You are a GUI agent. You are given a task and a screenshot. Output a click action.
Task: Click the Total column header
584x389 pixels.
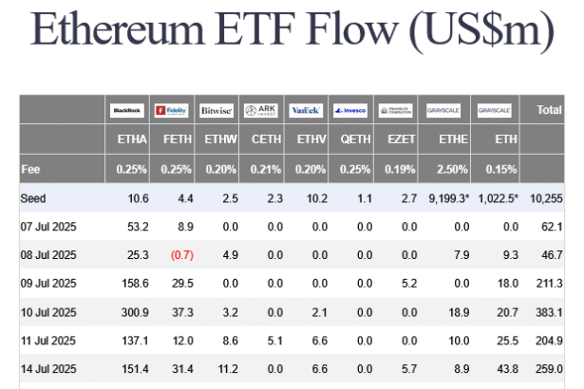coord(548,110)
